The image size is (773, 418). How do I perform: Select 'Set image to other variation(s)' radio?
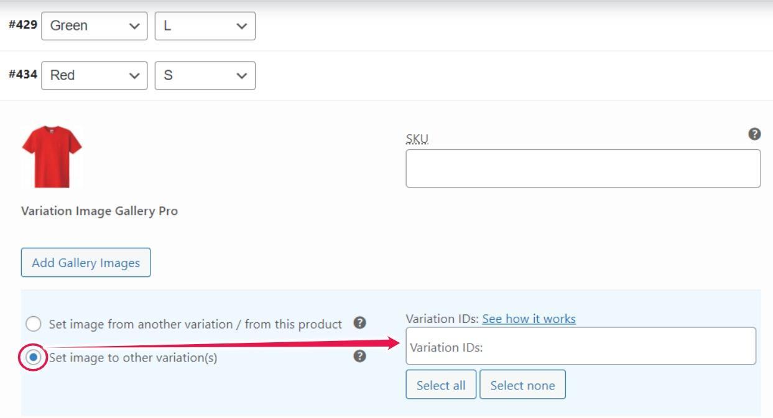[34, 358]
